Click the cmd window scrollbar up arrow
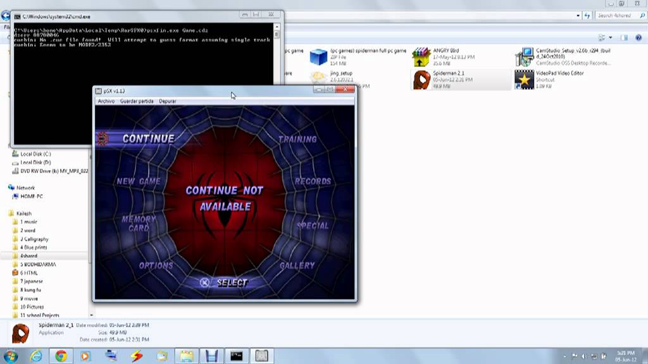648x364 pixels. point(277,27)
